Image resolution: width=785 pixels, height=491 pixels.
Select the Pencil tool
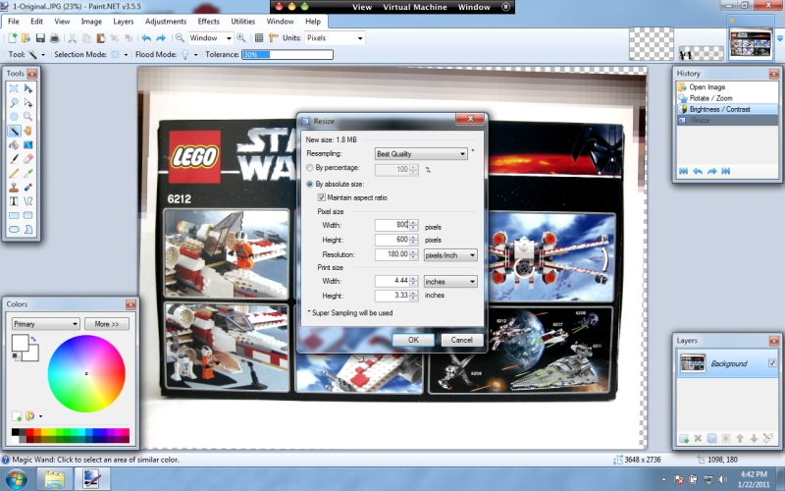click(14, 173)
